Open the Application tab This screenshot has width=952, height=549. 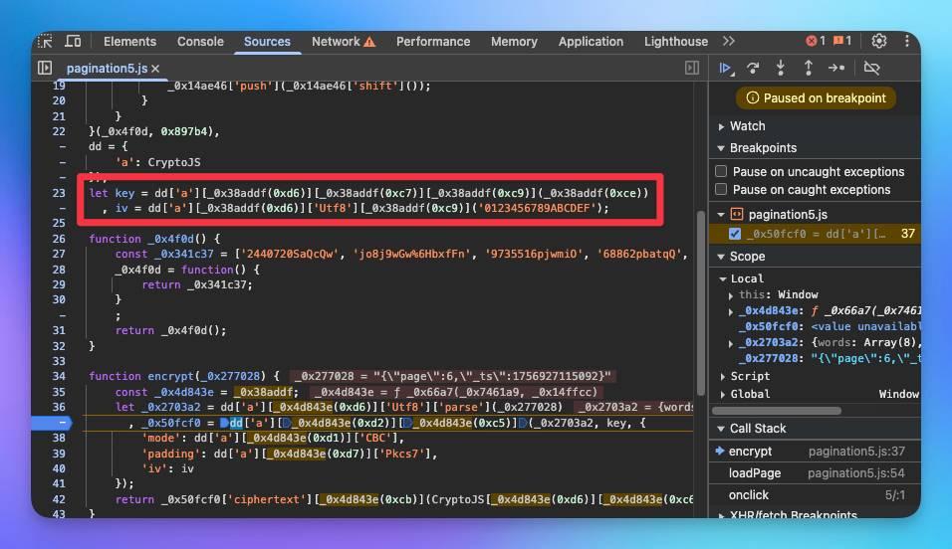[591, 41]
